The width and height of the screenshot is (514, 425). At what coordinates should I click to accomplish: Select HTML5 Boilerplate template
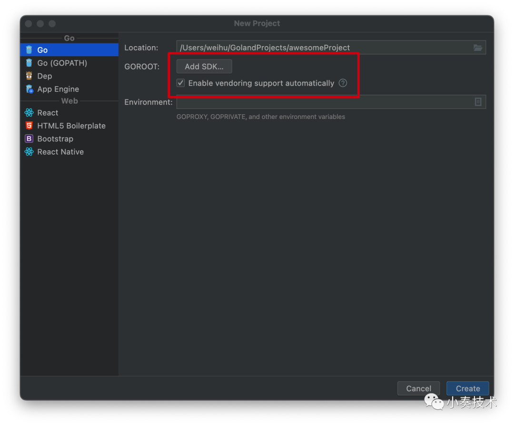[69, 126]
